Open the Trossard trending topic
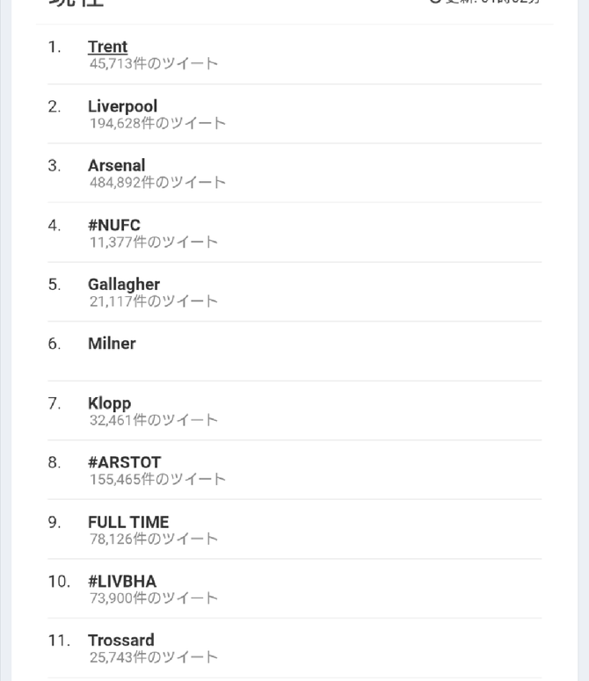 [x=120, y=641]
